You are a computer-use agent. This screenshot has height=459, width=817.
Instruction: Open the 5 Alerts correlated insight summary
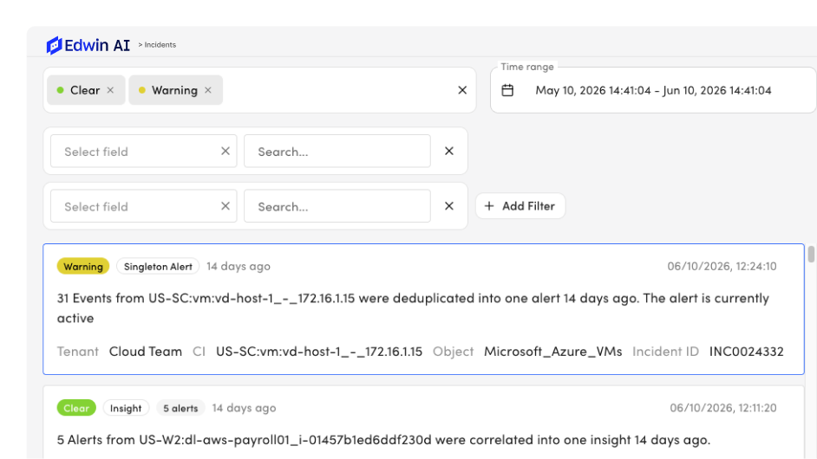(383, 440)
